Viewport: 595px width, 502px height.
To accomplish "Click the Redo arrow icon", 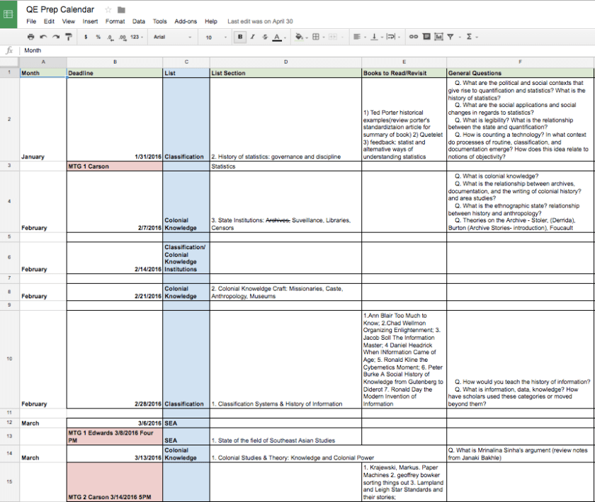I will point(55,36).
